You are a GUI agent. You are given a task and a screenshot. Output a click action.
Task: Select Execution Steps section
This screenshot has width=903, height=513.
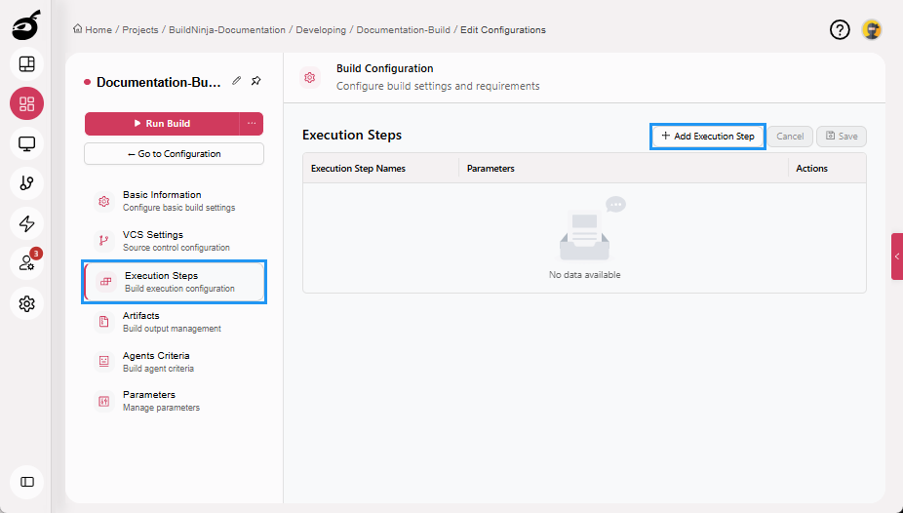pyautogui.click(x=174, y=282)
